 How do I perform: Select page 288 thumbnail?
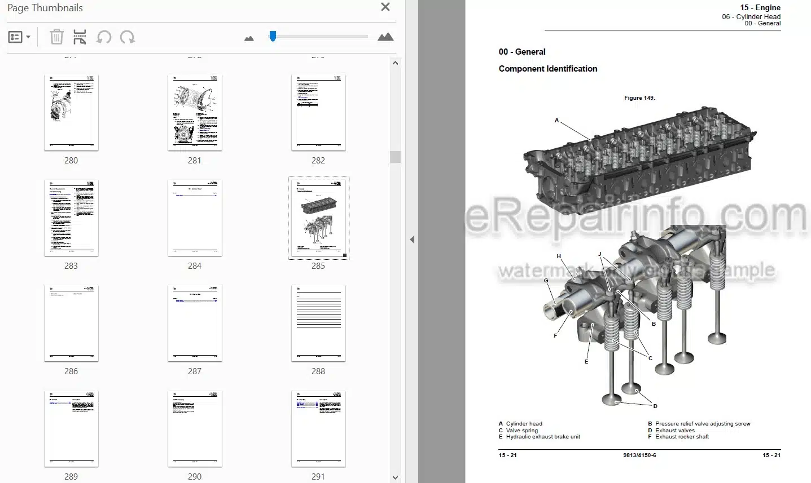pyautogui.click(x=318, y=324)
